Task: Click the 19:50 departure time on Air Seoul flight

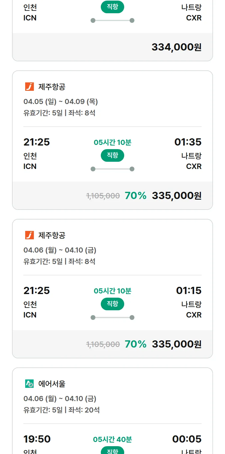Action: point(37,439)
